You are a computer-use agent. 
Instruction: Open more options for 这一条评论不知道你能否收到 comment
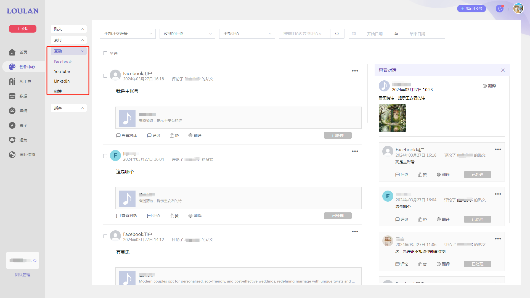coord(498,239)
